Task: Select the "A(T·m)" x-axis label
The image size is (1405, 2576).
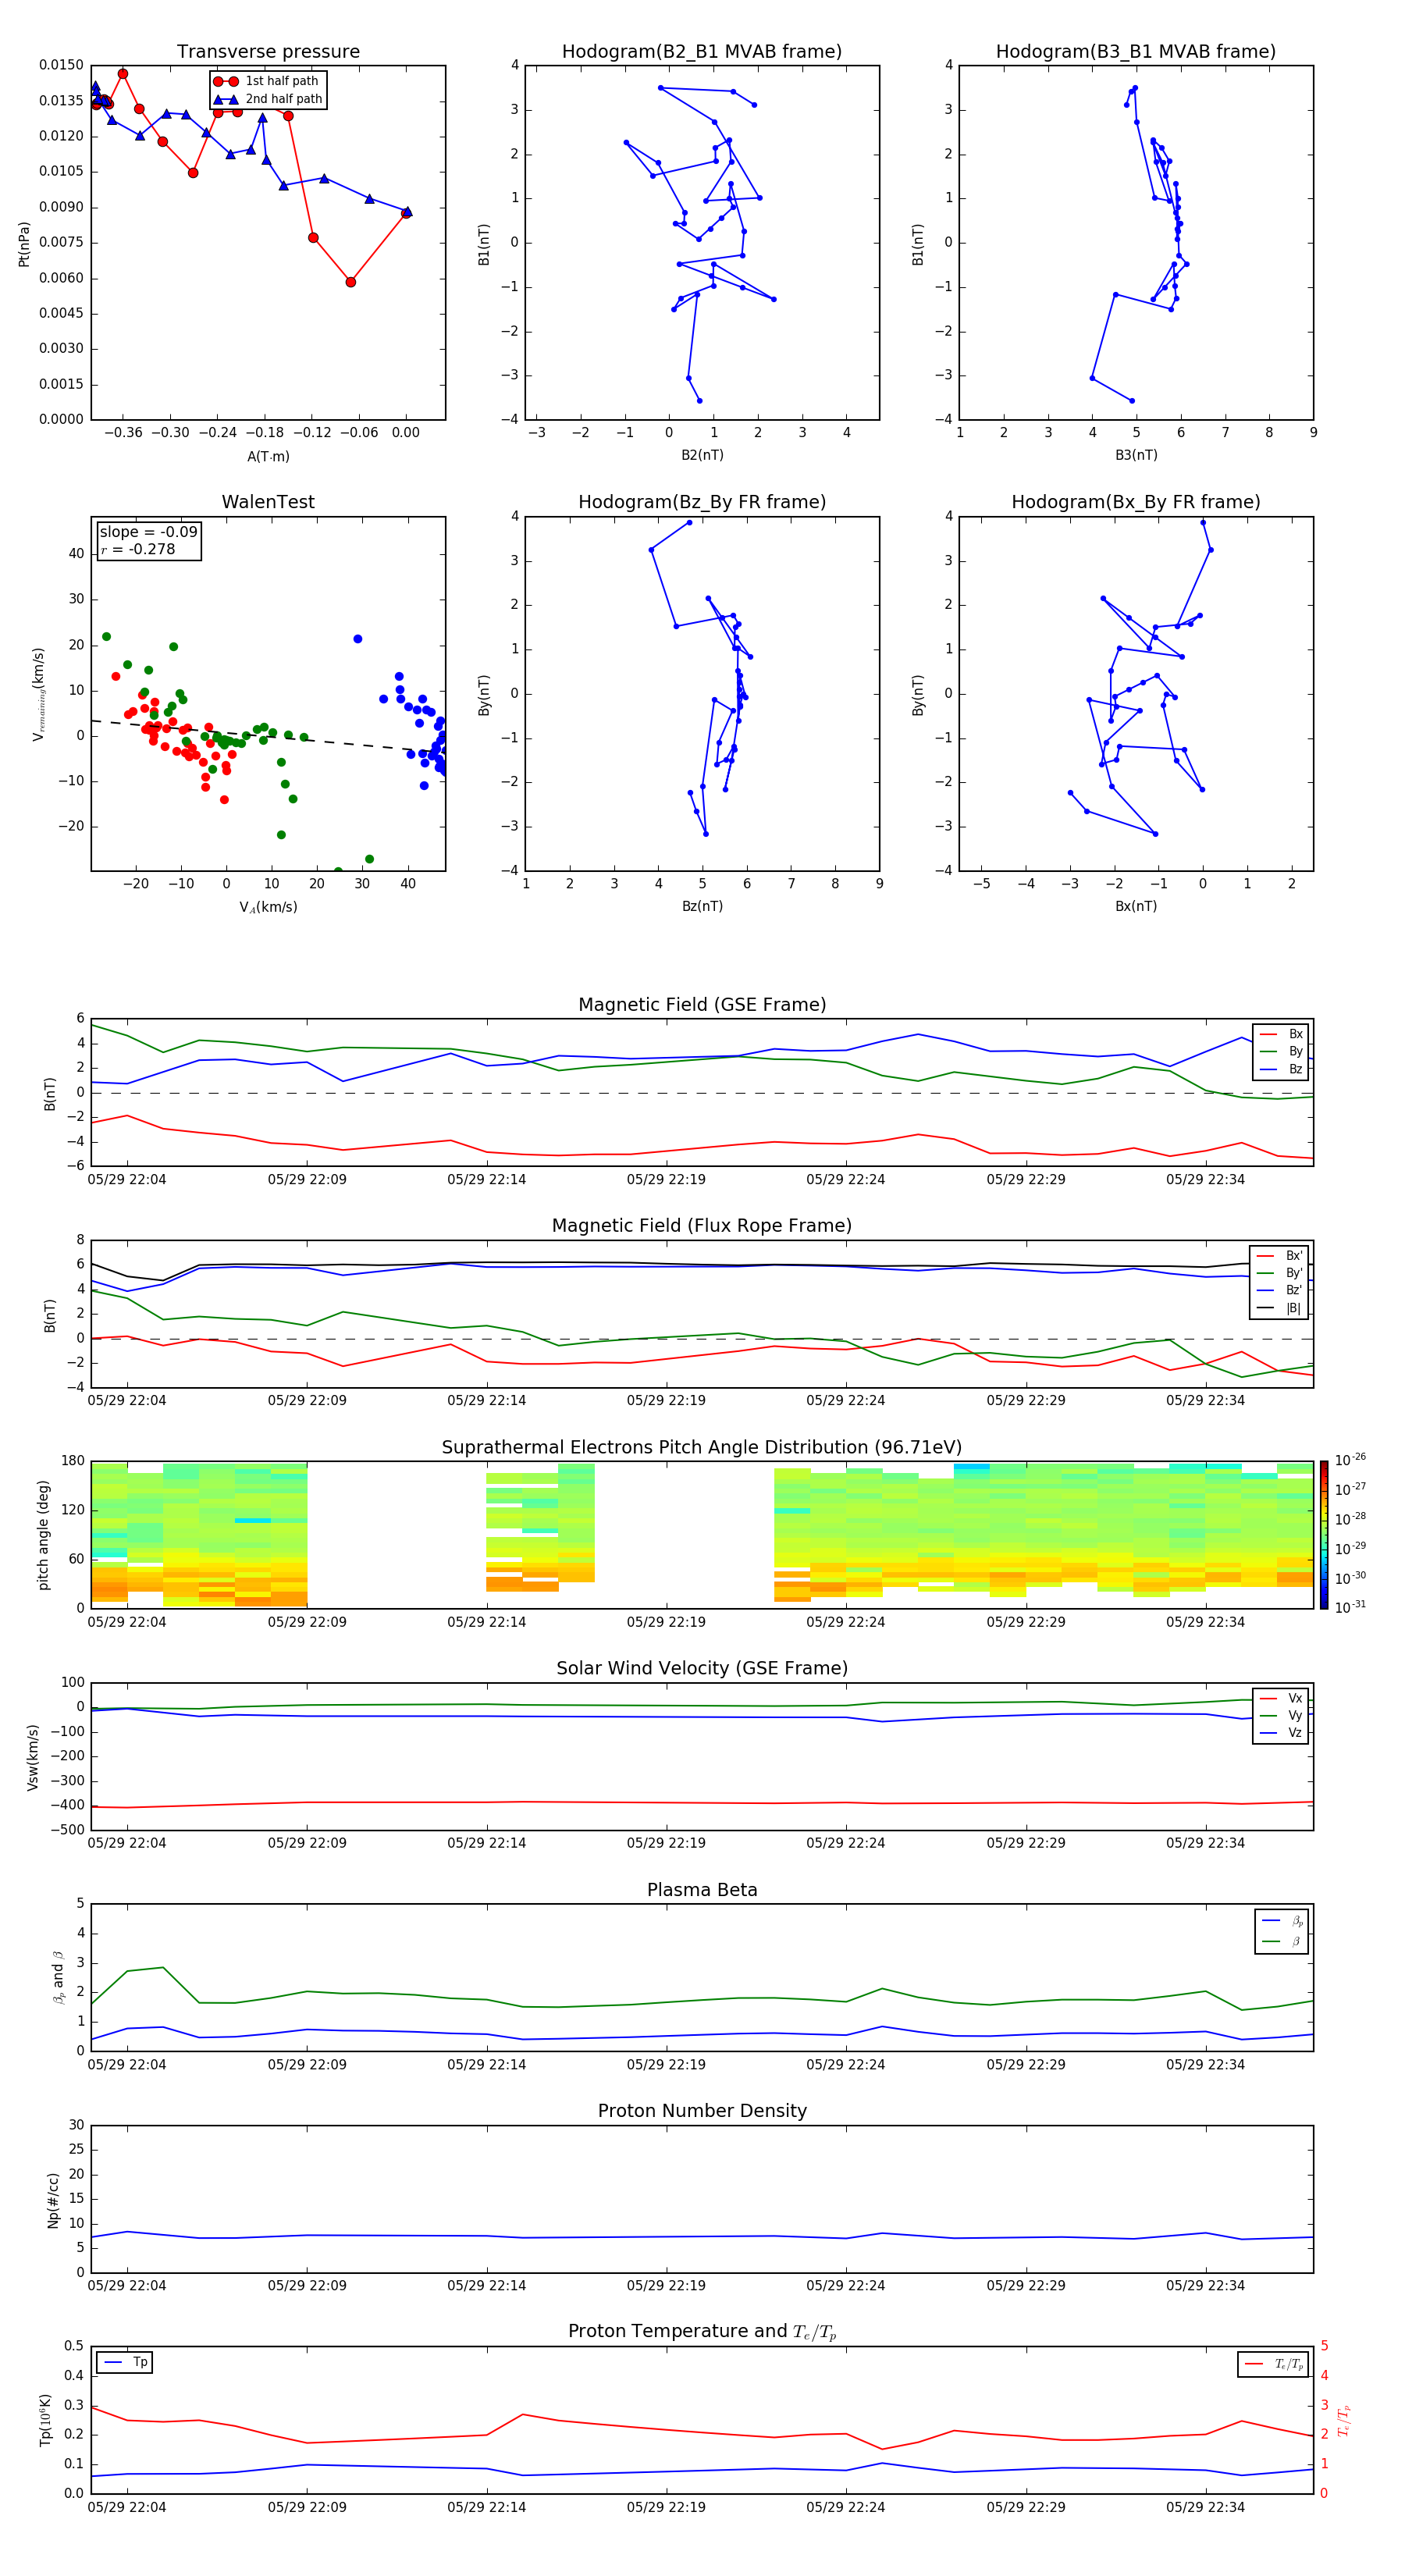Action: [268, 456]
